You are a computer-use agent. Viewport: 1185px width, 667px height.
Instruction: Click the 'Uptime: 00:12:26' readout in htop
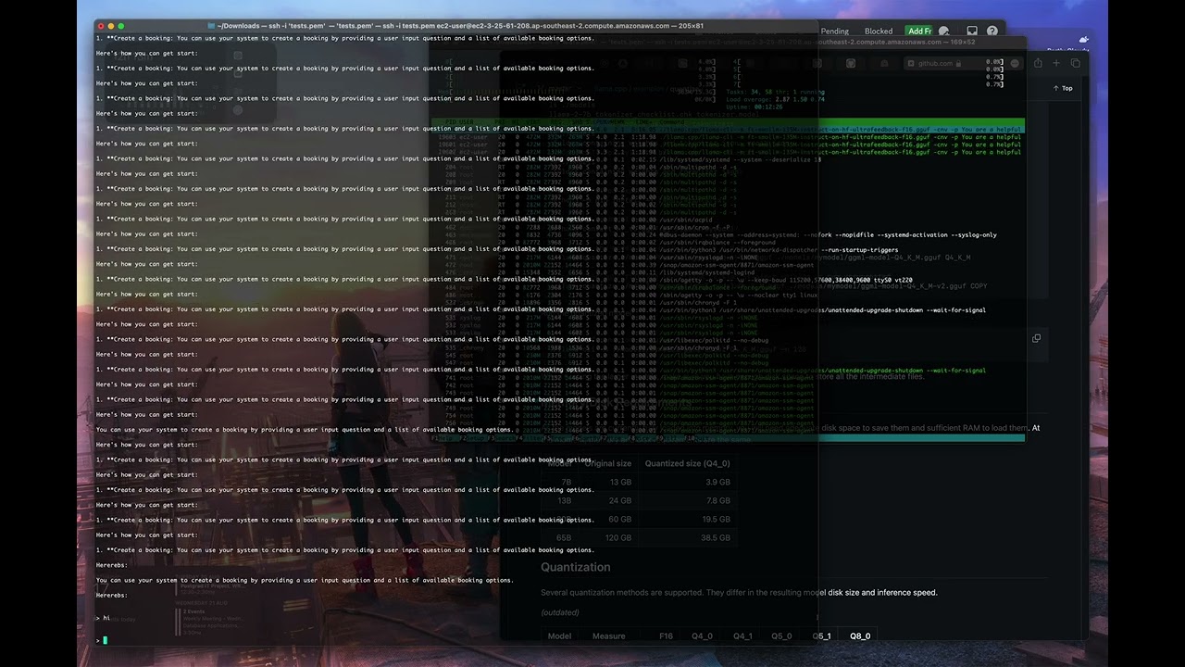tap(755, 107)
